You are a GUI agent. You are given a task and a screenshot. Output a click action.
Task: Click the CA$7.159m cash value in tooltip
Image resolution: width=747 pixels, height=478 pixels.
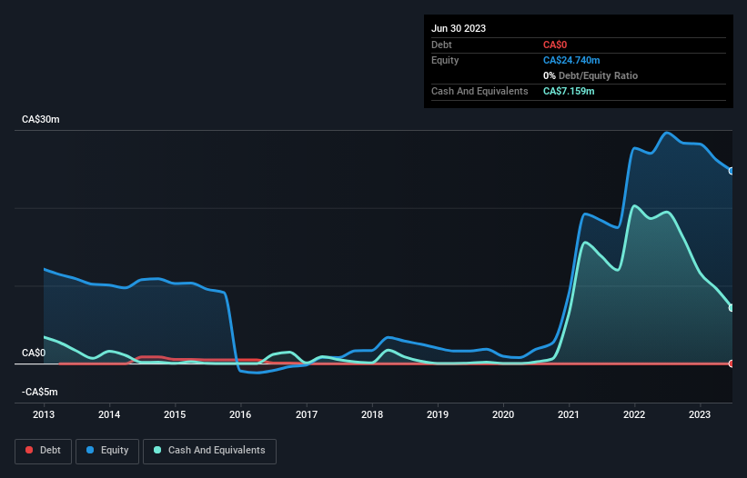click(x=569, y=91)
